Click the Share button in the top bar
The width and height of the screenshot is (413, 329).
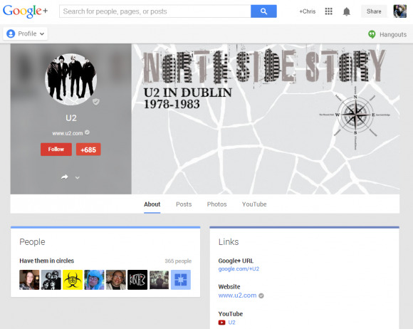click(x=374, y=11)
